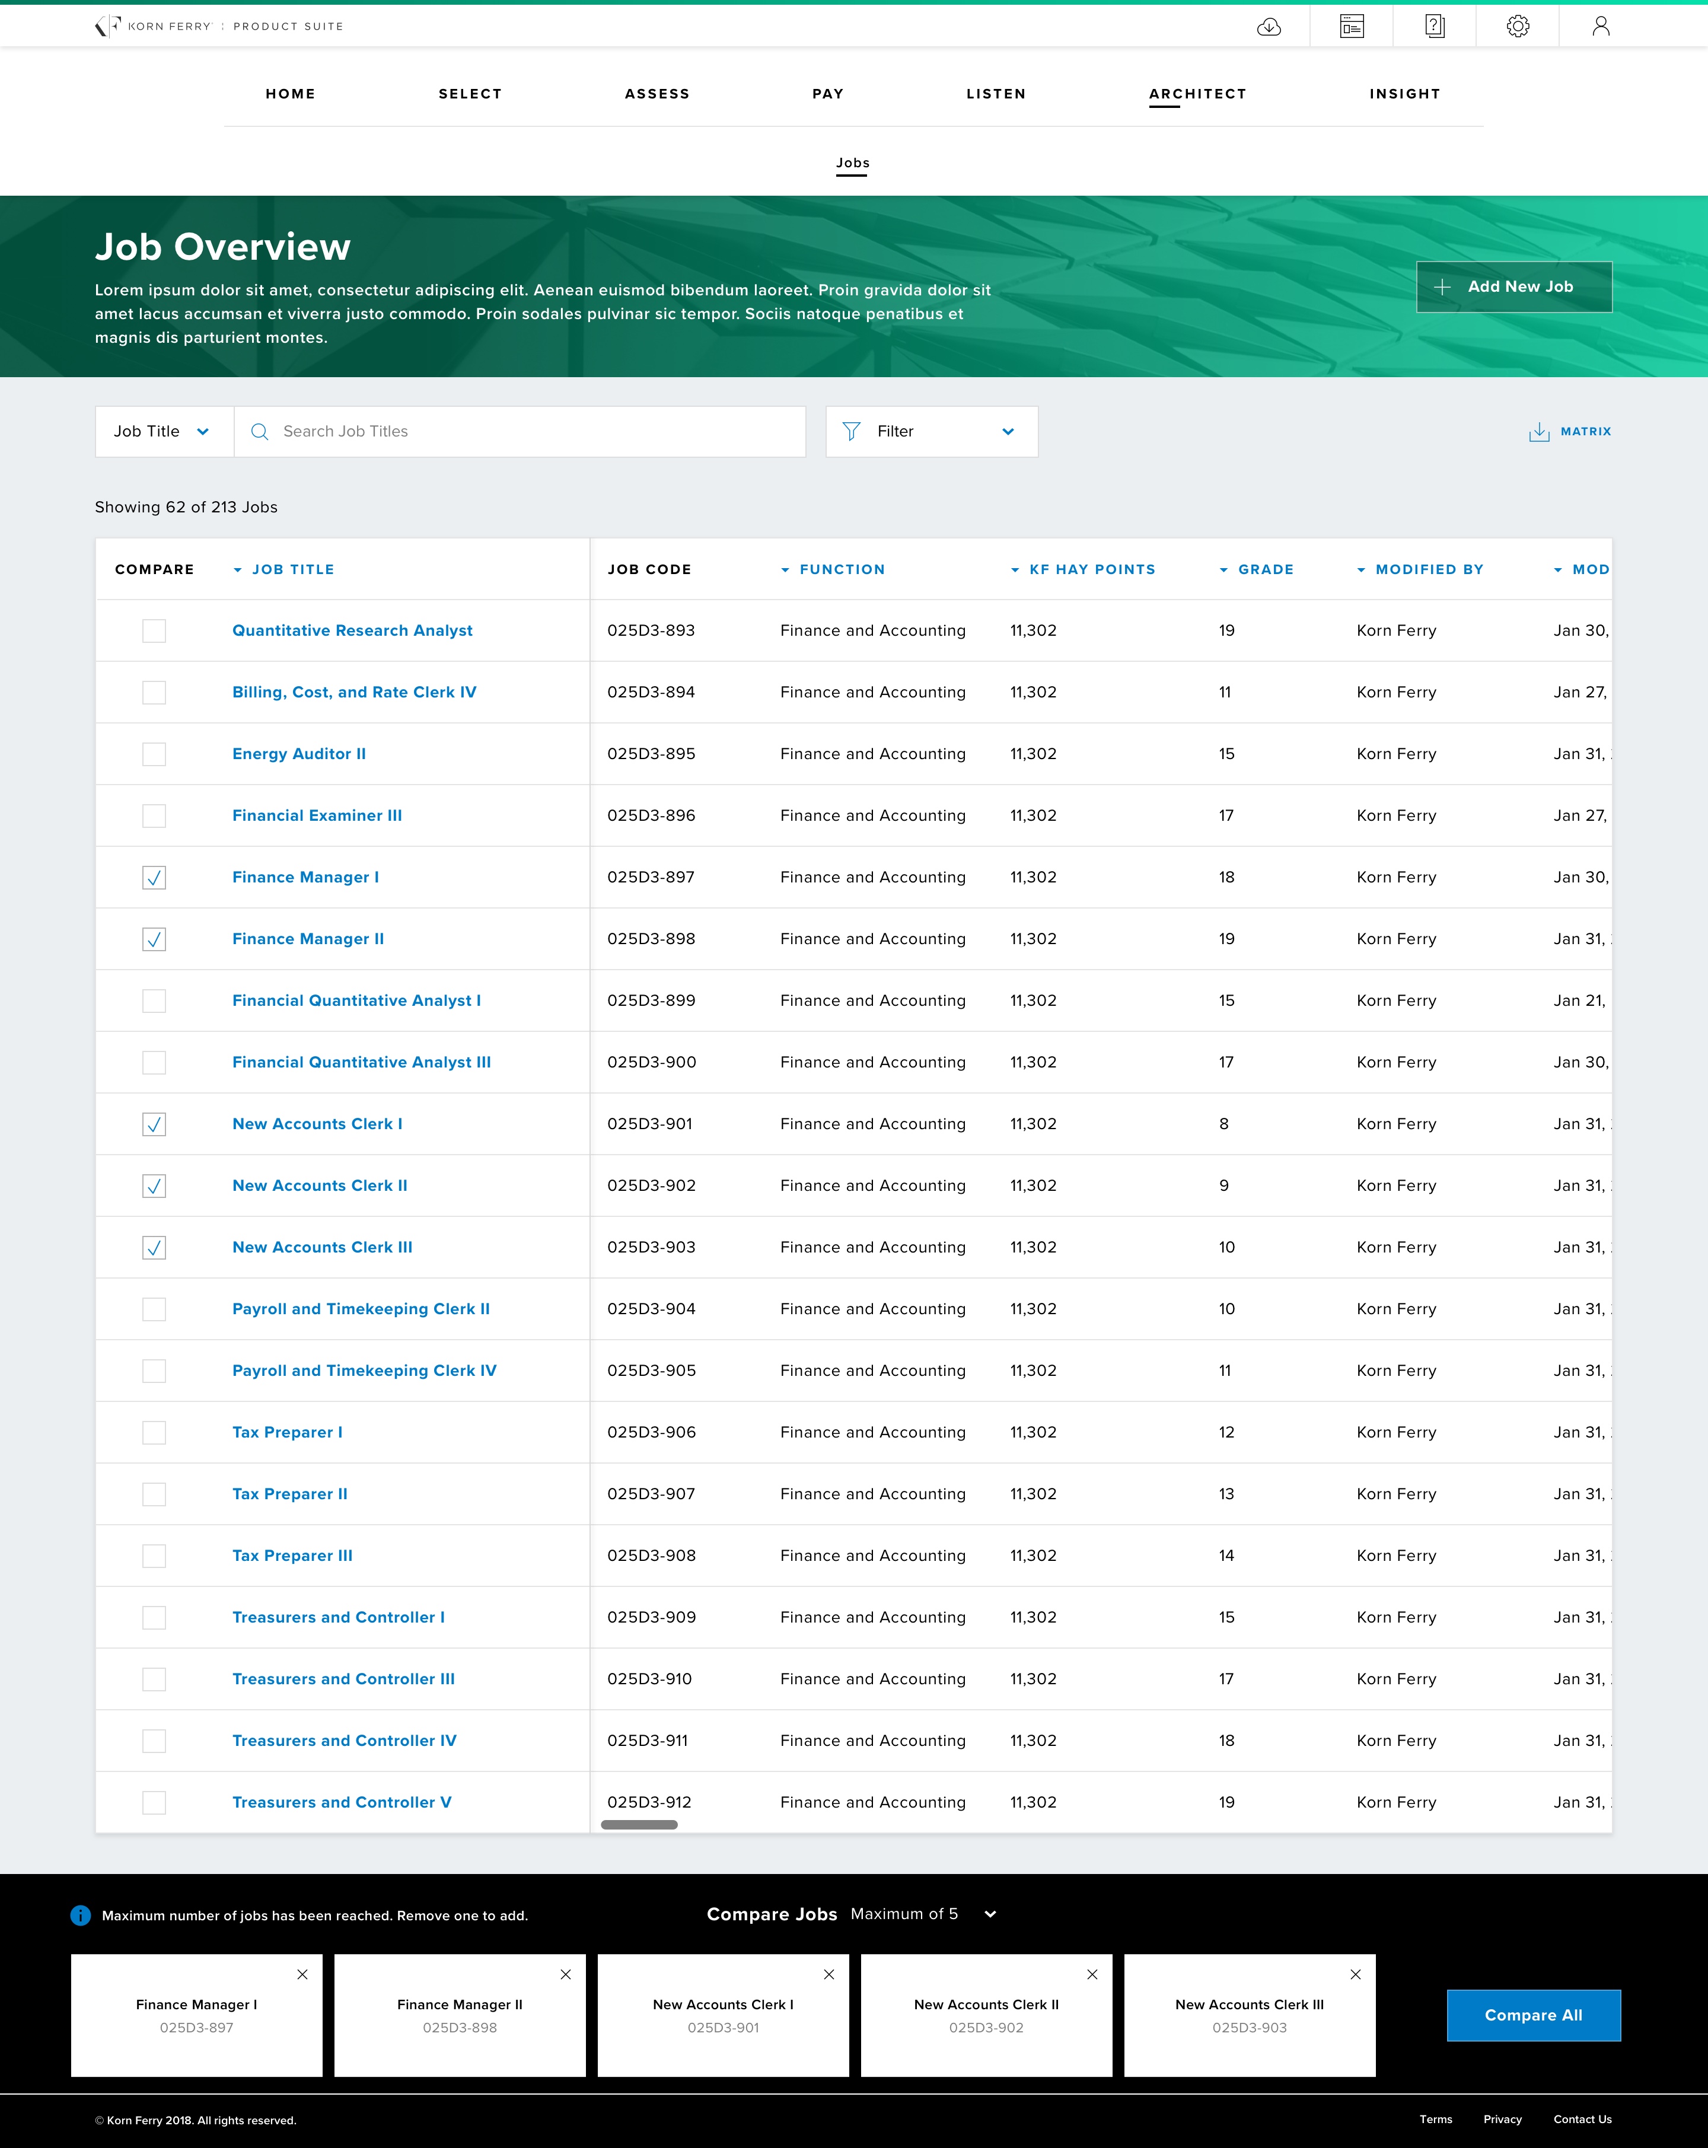The height and width of the screenshot is (2148, 1708).
Task: Click Compare All button
Action: click(x=1534, y=2016)
